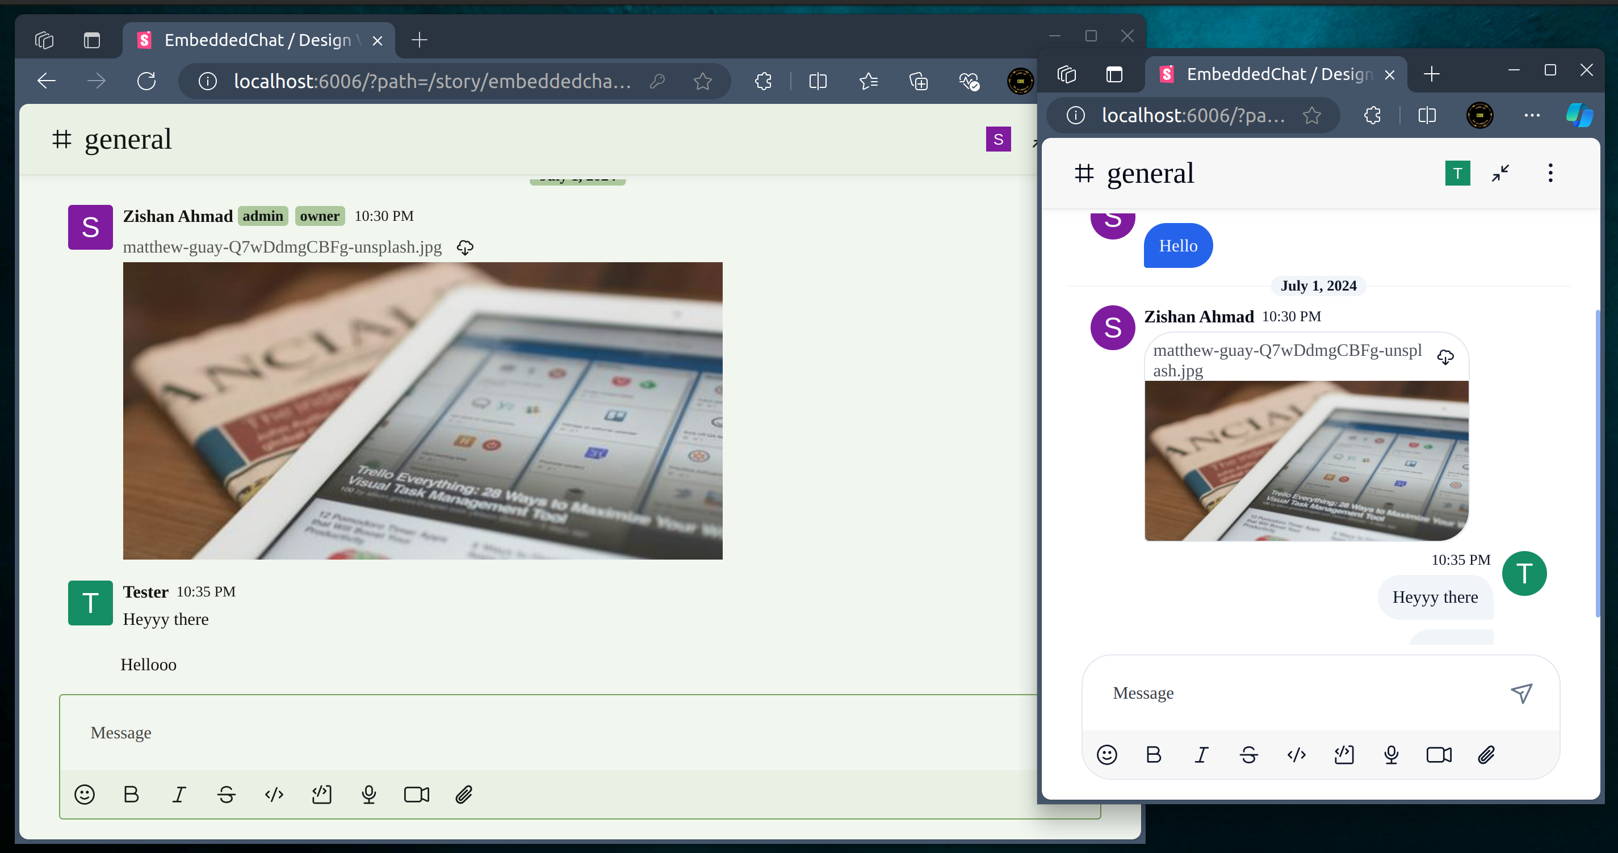
Task: Insert inline code in left chat toolbar
Action: pos(274,795)
